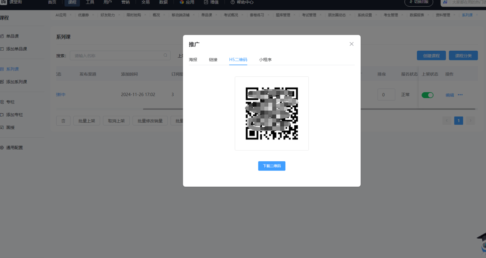486x258 pixels.
Task: Close the 推广 dialog with the X icon
Action: pos(352,44)
